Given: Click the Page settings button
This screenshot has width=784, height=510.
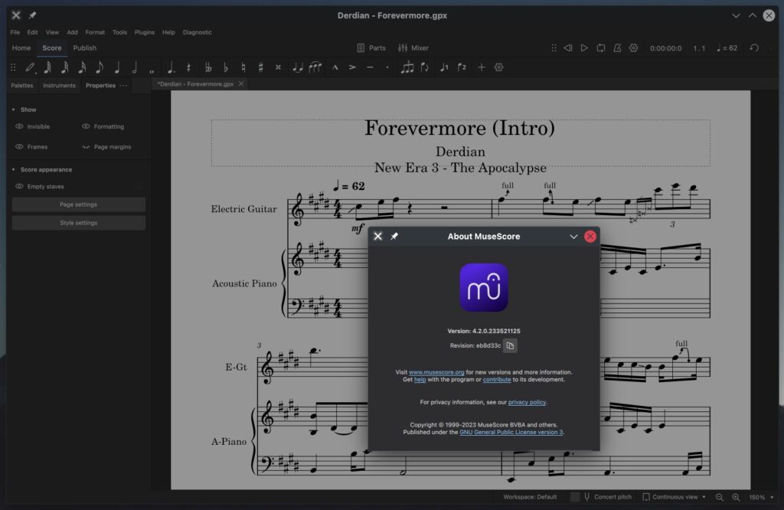Looking at the screenshot, I should (x=77, y=204).
